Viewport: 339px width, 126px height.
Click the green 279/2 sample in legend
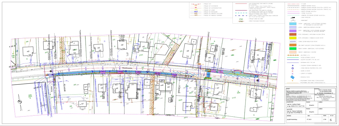click(x=241, y=19)
